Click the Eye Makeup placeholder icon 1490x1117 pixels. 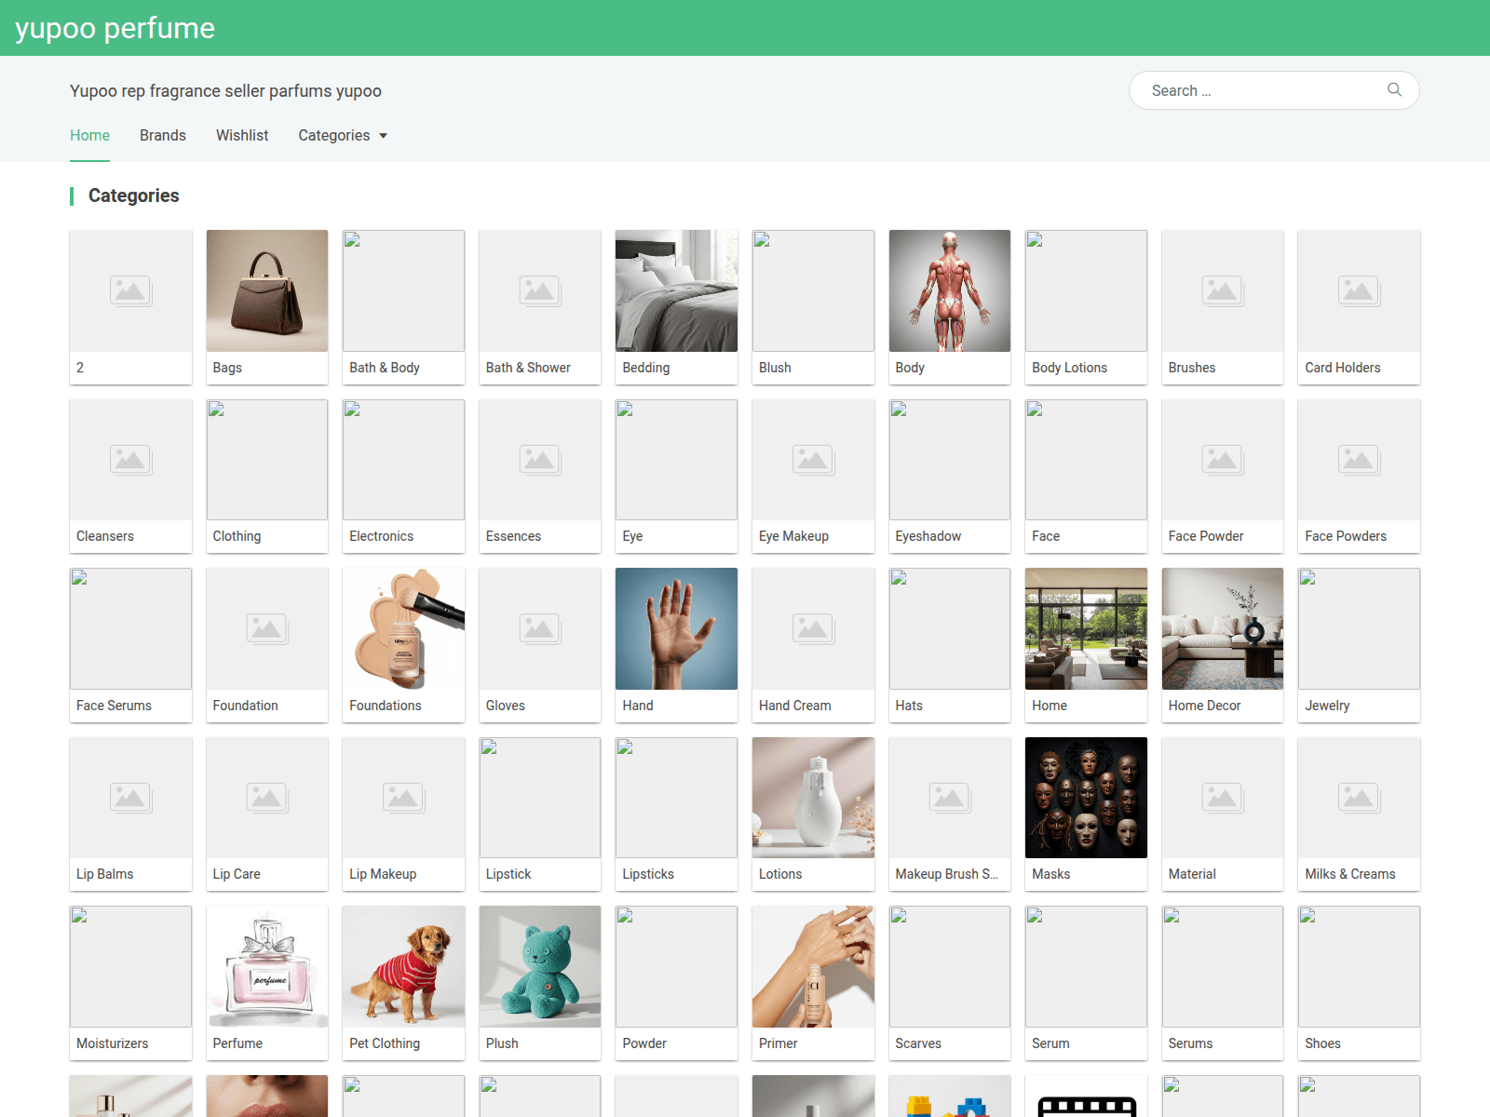pos(813,460)
